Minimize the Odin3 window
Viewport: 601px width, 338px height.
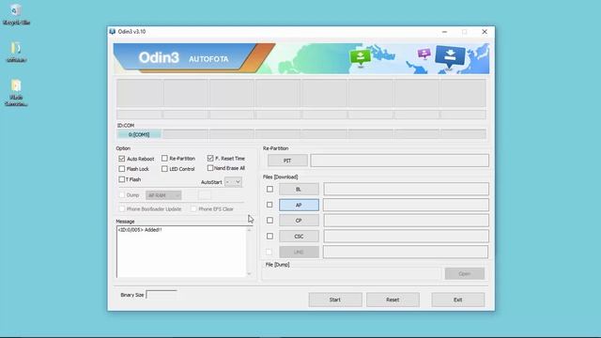444,32
